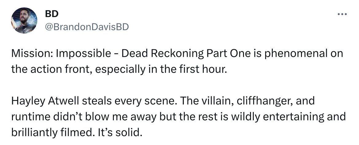The width and height of the screenshot is (359, 145).
Task: Click the phrase brilliantly filmed
Action: pos(51,133)
